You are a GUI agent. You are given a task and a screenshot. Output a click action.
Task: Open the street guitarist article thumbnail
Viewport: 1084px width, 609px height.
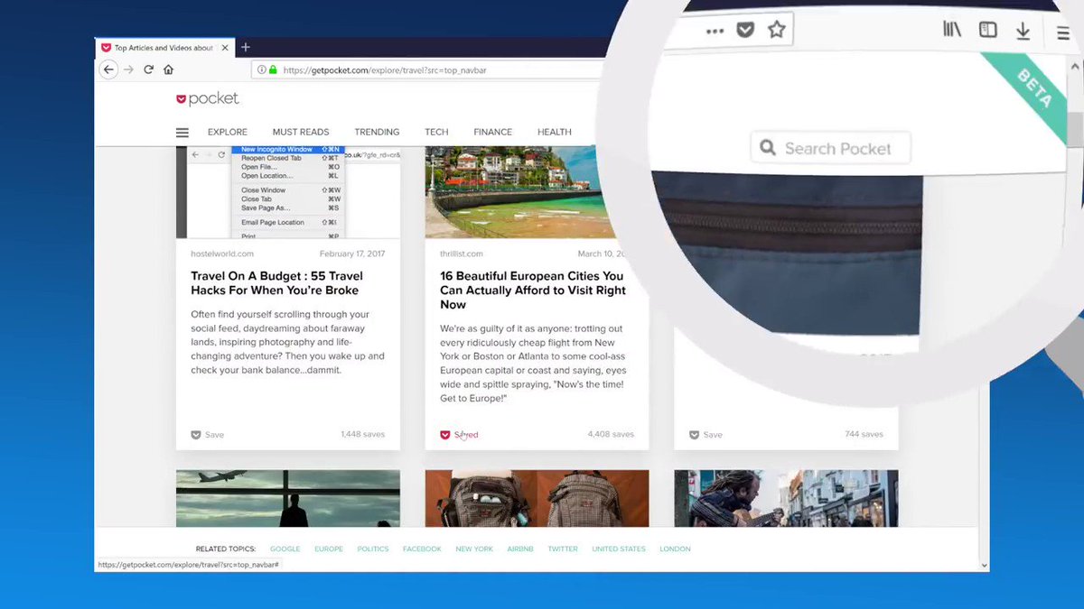786,498
